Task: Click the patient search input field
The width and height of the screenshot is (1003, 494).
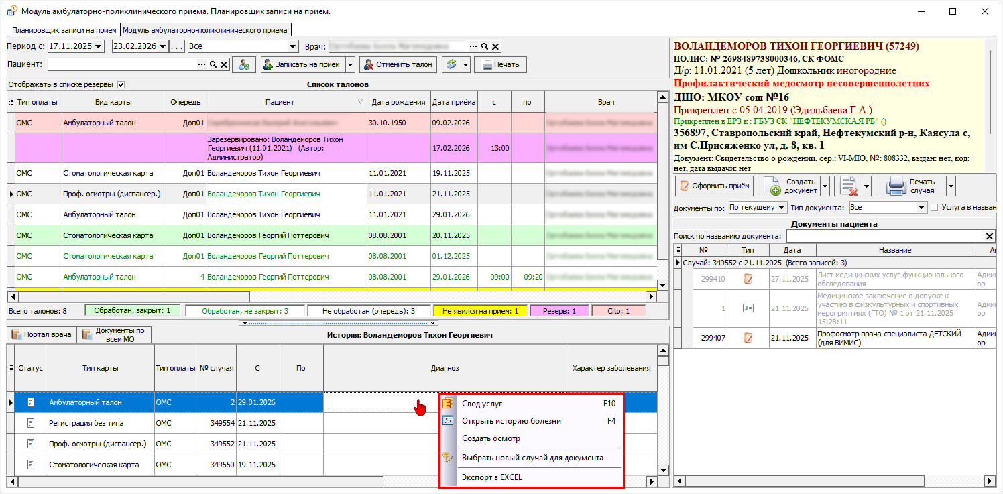Action: 122,65
